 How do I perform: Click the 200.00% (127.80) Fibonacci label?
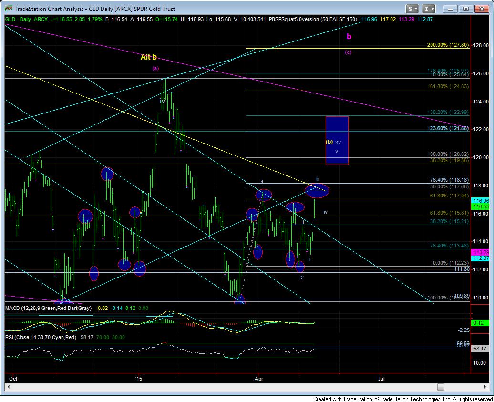coord(448,45)
